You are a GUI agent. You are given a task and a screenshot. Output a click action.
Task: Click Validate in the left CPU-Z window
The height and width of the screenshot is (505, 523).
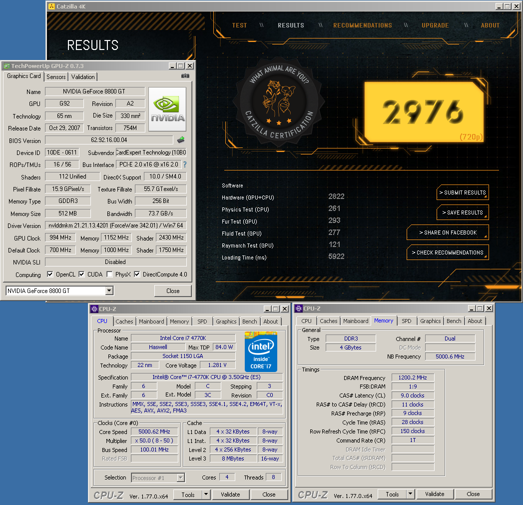pos(230,494)
